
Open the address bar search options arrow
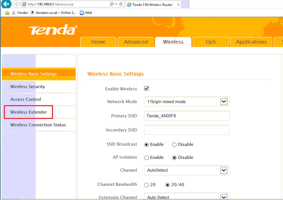[116, 4]
